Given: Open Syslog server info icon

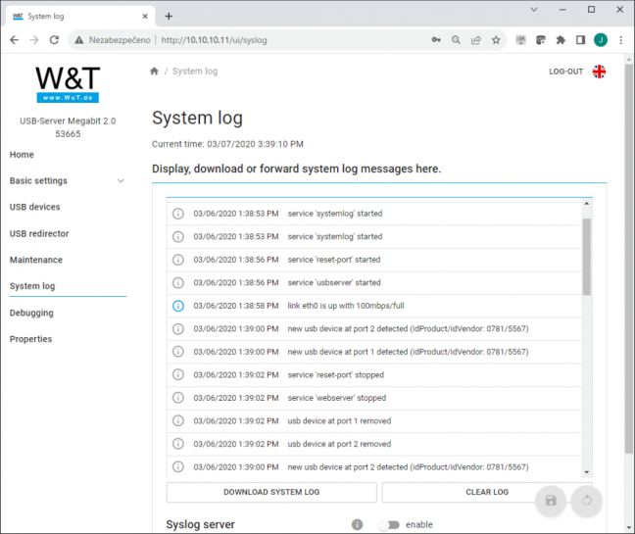Looking at the screenshot, I should click(357, 524).
